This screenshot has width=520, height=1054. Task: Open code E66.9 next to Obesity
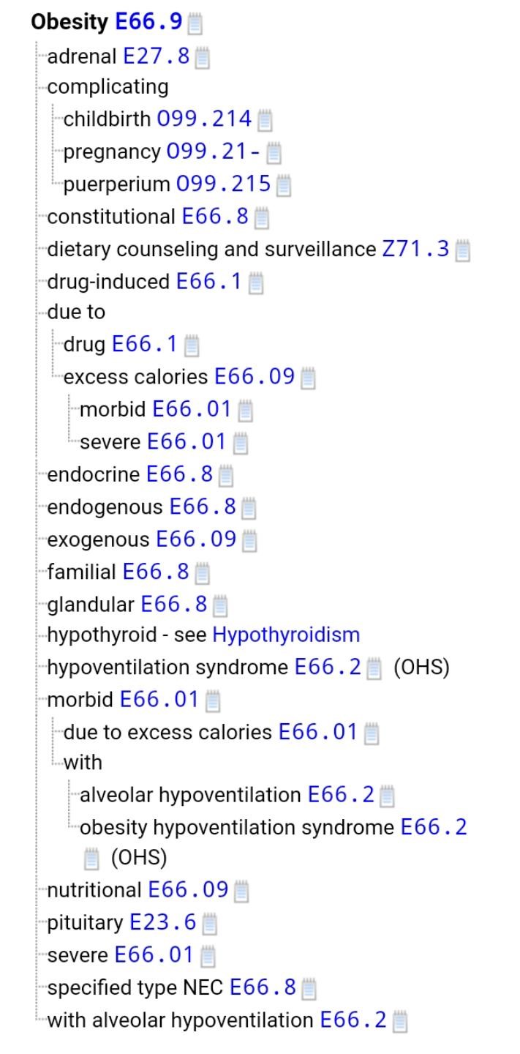(148, 22)
